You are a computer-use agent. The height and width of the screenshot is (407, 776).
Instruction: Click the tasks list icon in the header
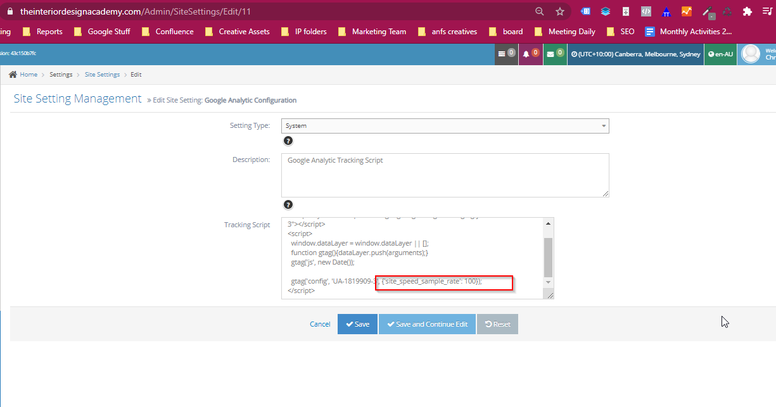click(x=506, y=54)
